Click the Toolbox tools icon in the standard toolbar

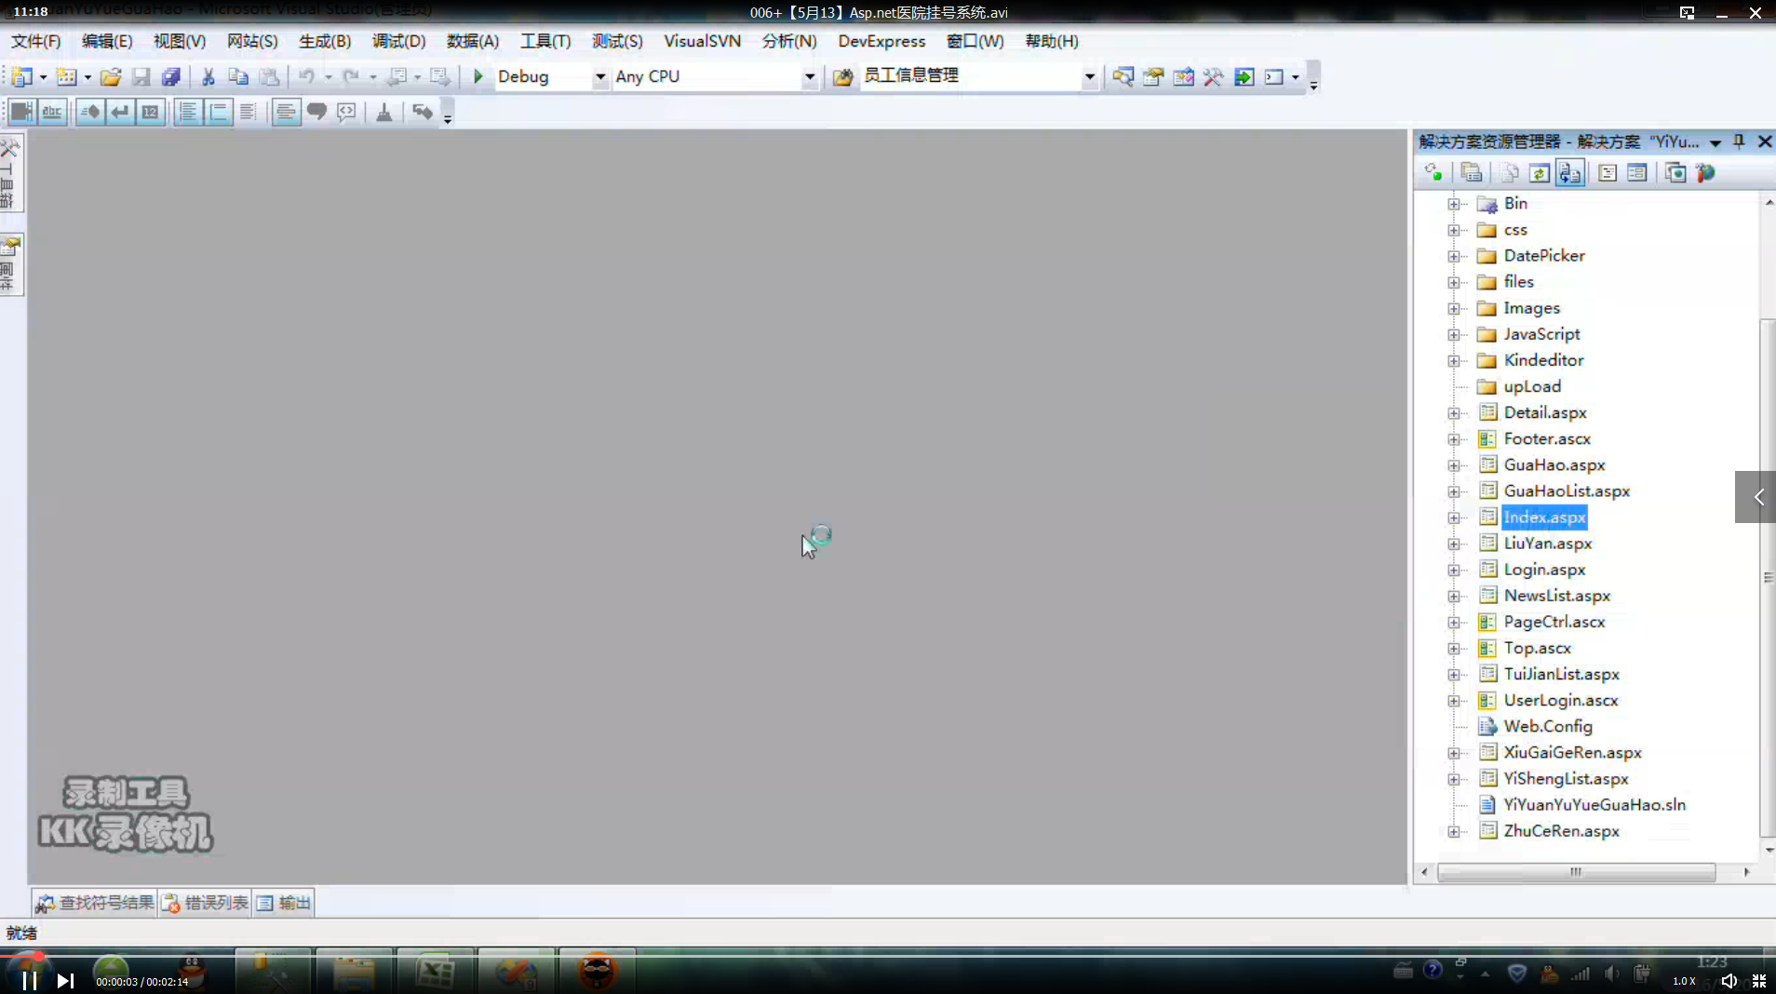click(1213, 76)
